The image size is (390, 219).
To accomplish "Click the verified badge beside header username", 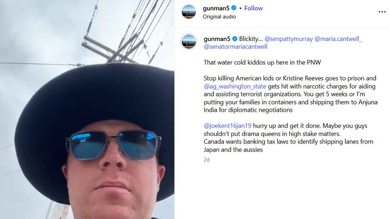I will pos(233,8).
